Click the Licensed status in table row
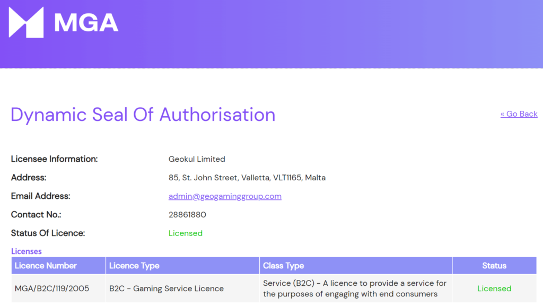 pos(494,288)
